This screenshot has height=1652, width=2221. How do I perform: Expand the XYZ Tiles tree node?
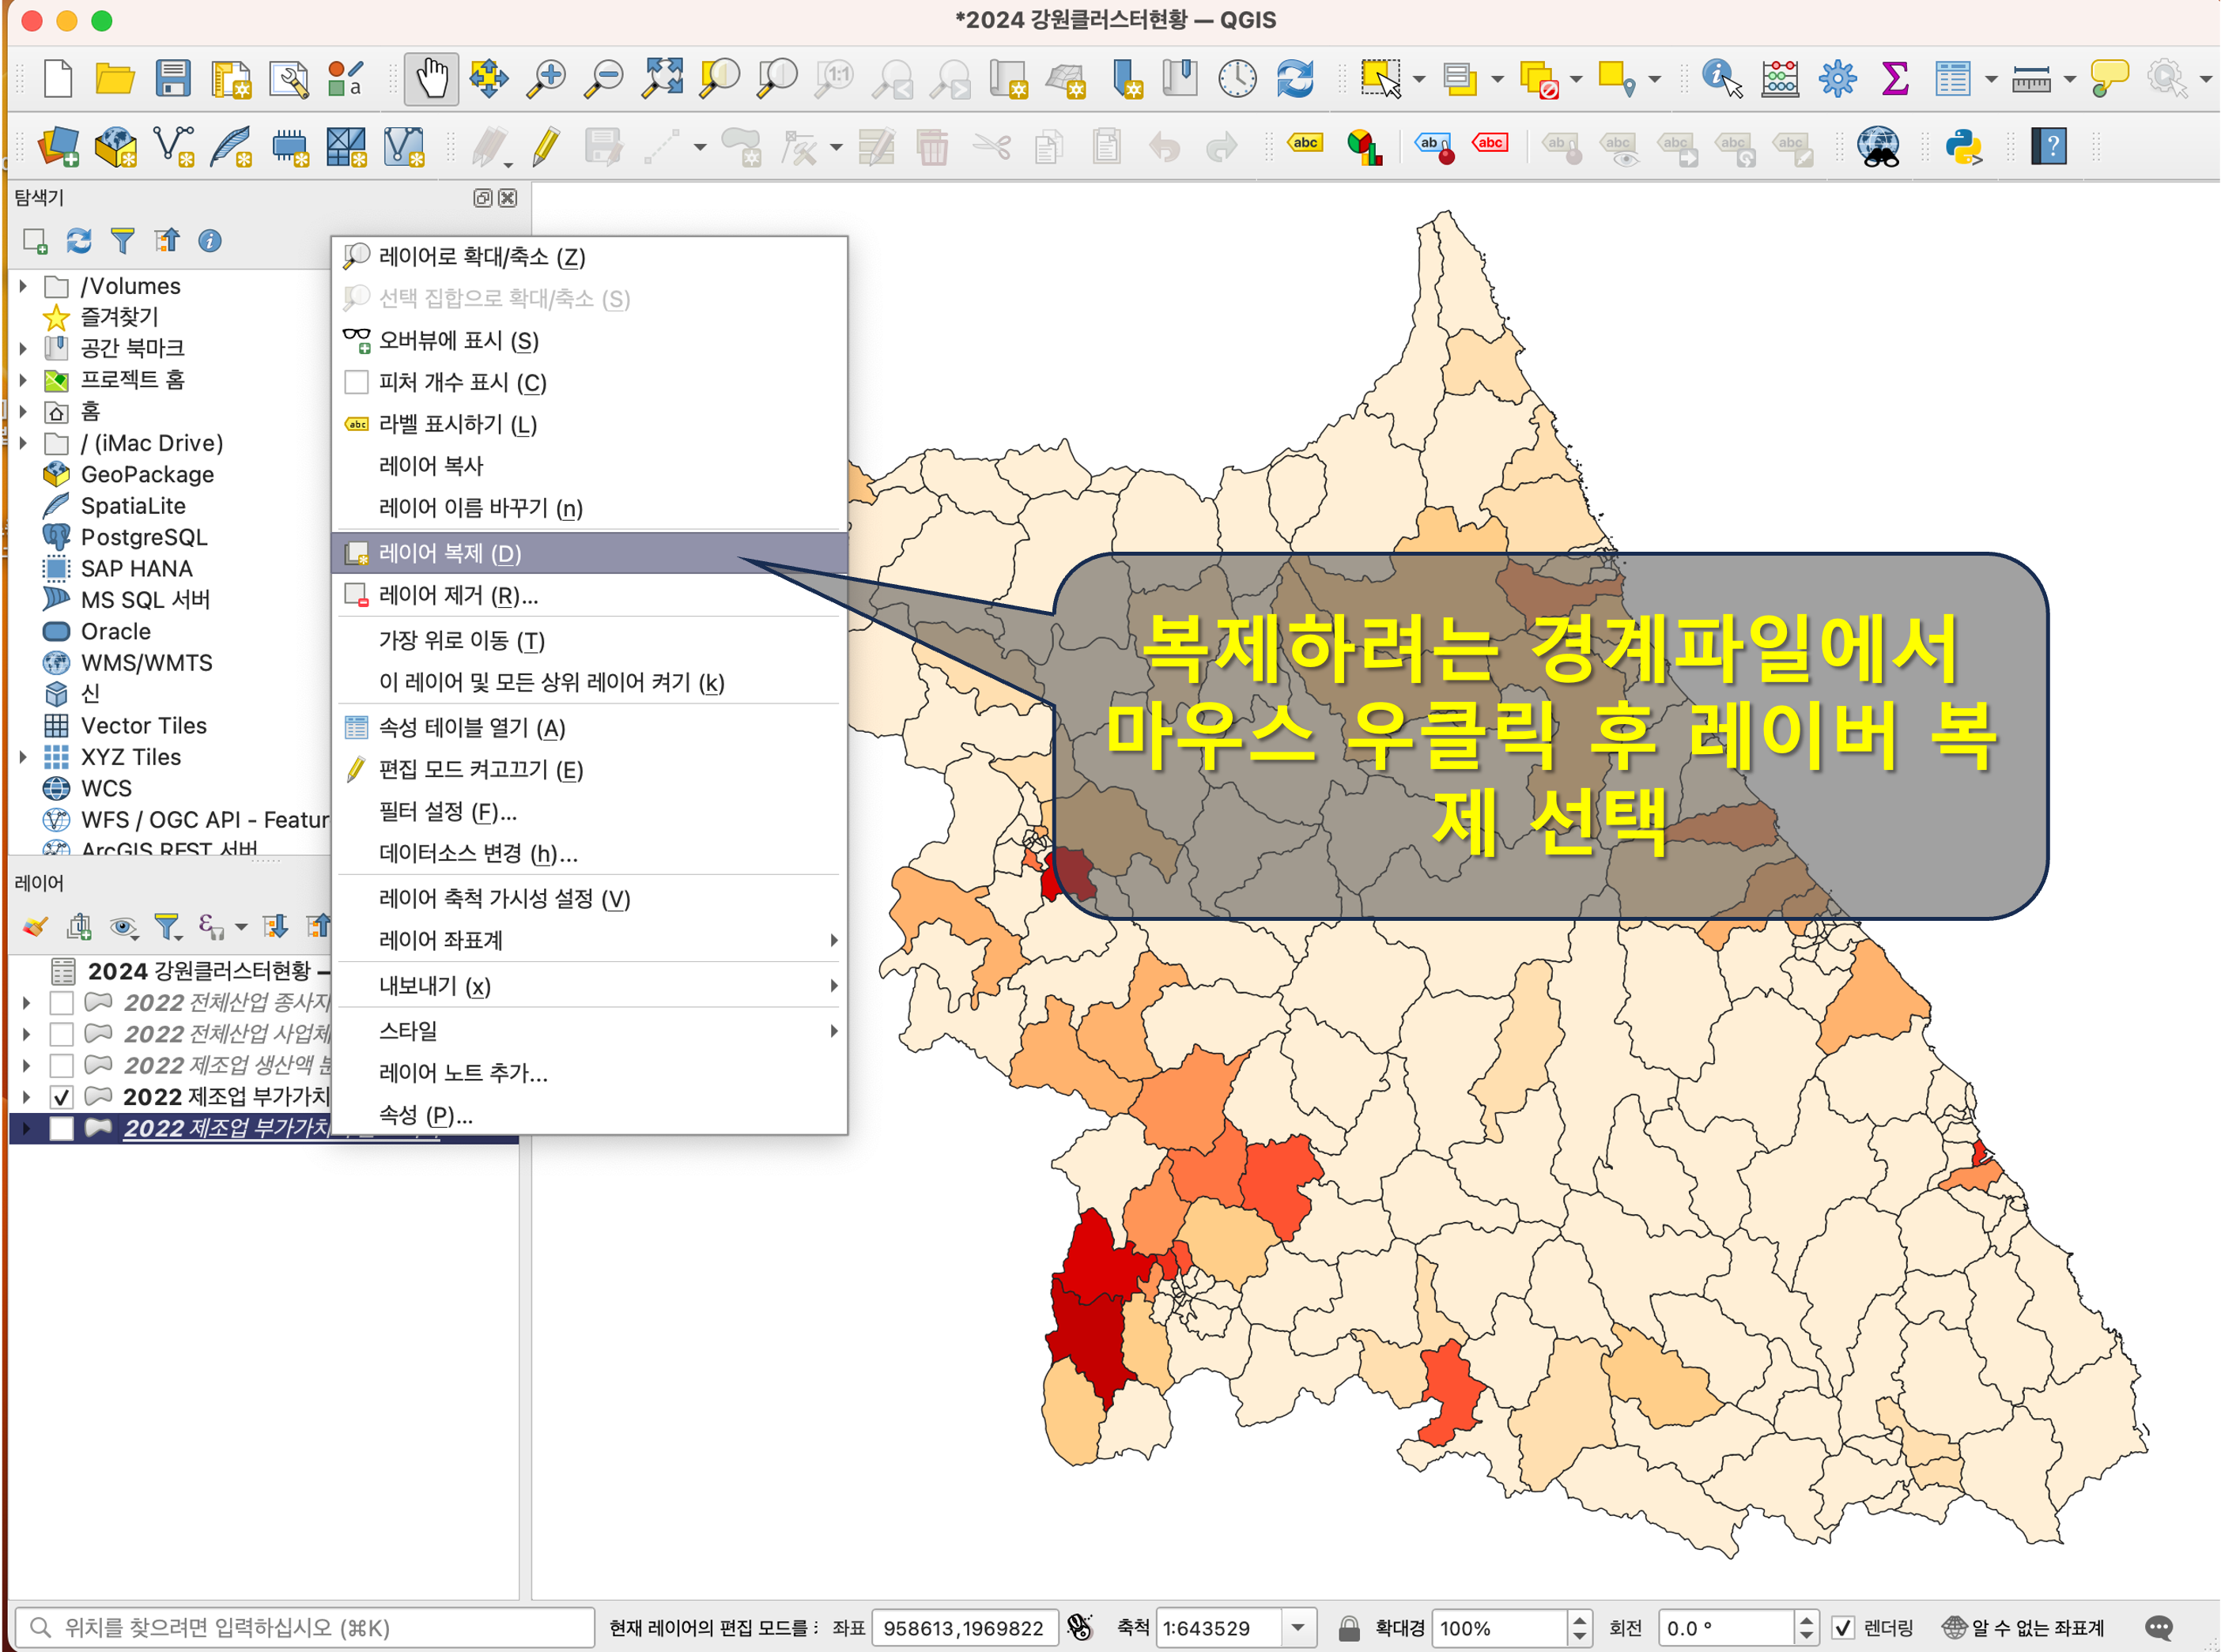pyautogui.click(x=24, y=757)
